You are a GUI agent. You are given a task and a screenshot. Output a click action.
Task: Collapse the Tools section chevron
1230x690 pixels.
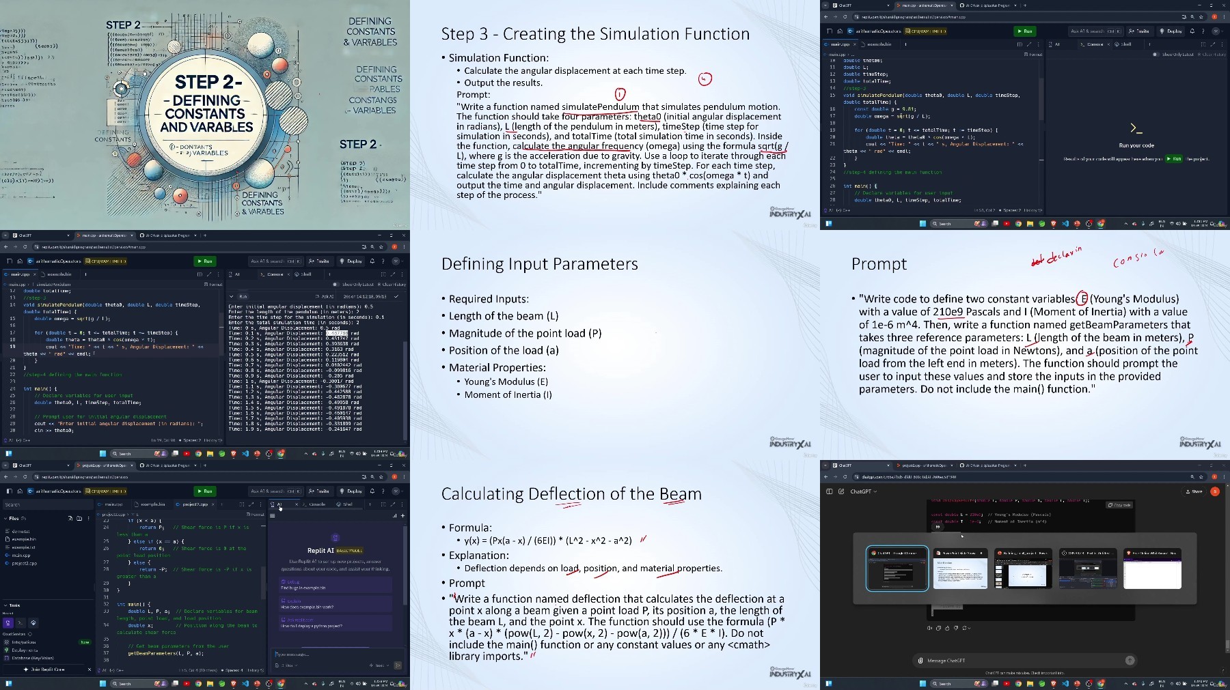coord(6,605)
